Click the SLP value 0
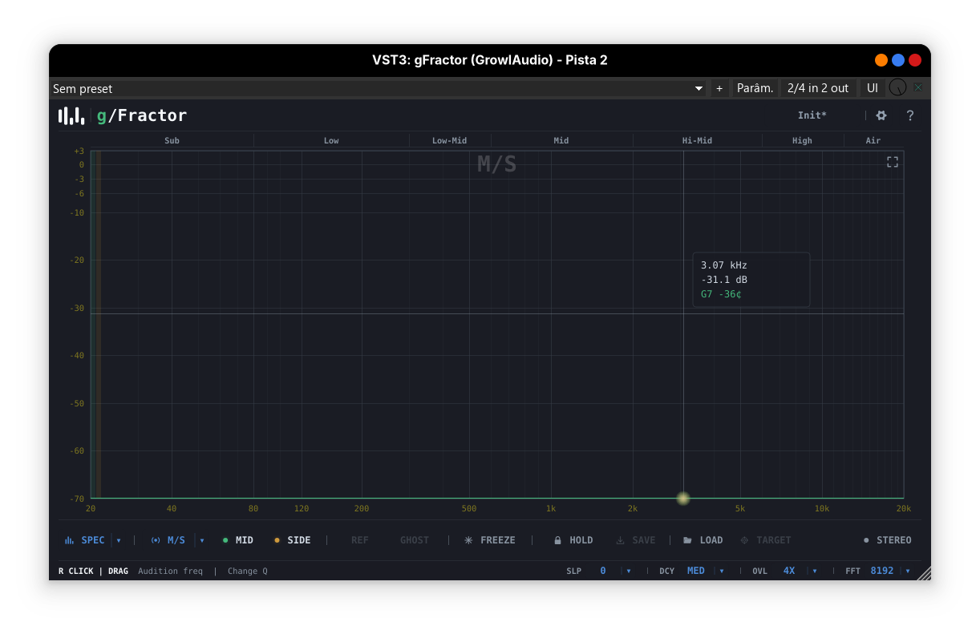The height and width of the screenshot is (634, 980). [x=603, y=571]
